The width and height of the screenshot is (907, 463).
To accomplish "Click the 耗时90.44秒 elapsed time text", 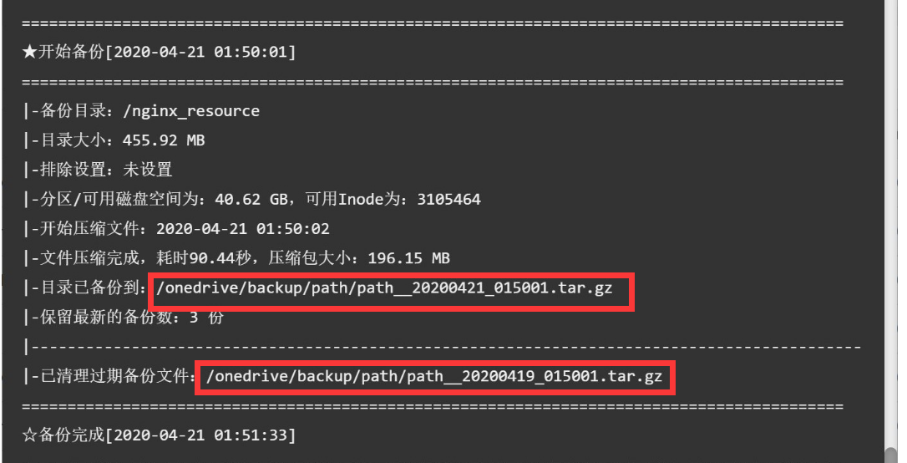I will 204,257.
